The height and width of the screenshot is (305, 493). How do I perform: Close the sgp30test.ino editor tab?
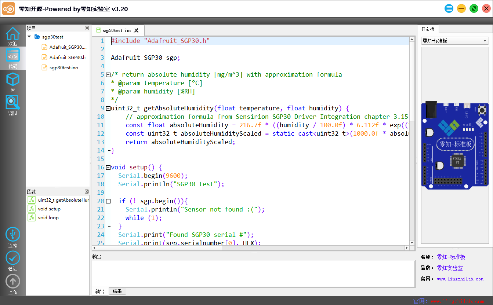click(x=136, y=30)
